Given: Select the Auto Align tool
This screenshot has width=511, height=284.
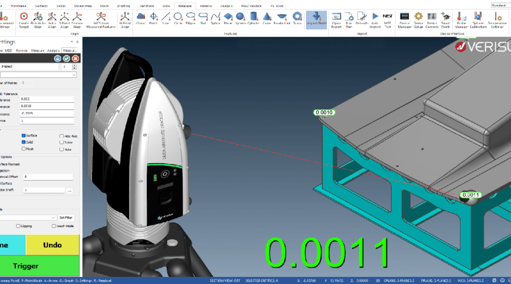Looking at the screenshot, I should 52,20.
